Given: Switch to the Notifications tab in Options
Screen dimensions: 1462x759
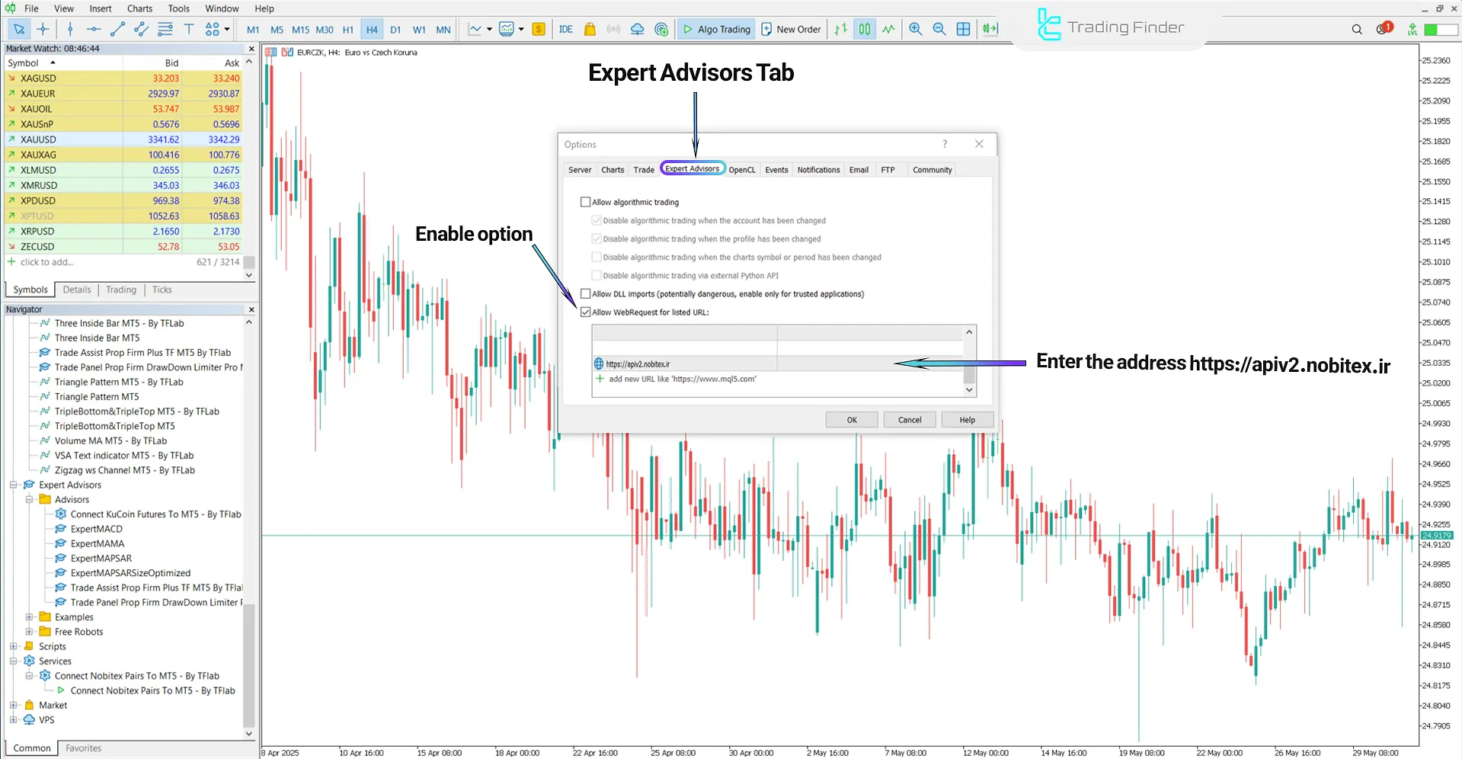Looking at the screenshot, I should coord(818,169).
